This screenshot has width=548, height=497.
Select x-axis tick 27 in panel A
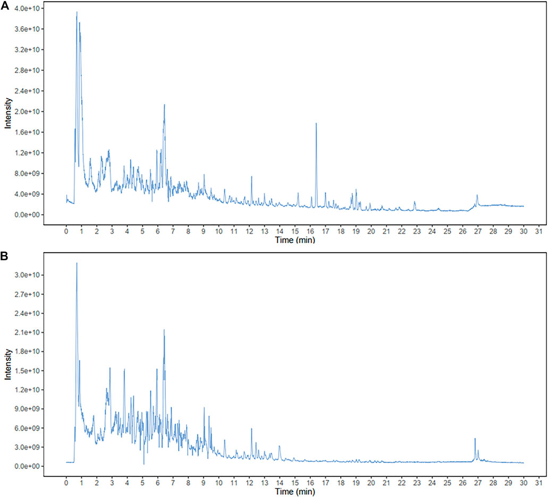tap(478, 232)
